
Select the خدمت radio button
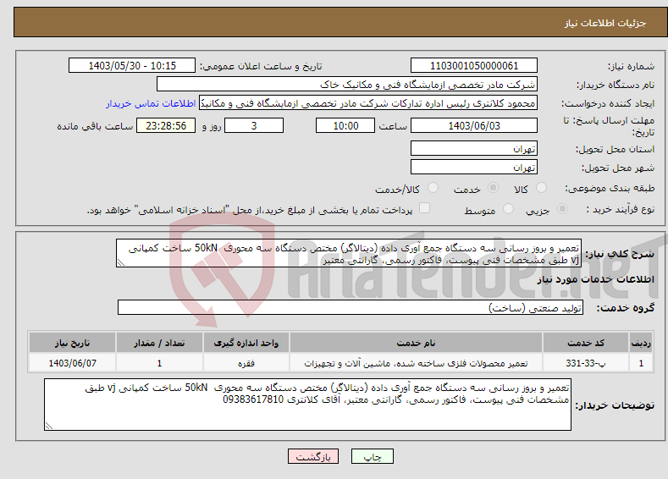click(x=493, y=188)
